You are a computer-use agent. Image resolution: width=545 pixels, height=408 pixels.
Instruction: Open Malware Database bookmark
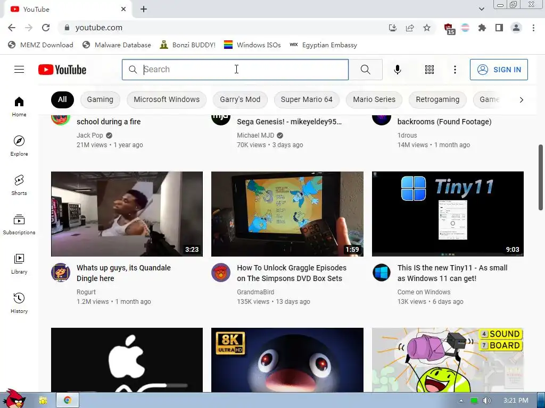coord(117,45)
